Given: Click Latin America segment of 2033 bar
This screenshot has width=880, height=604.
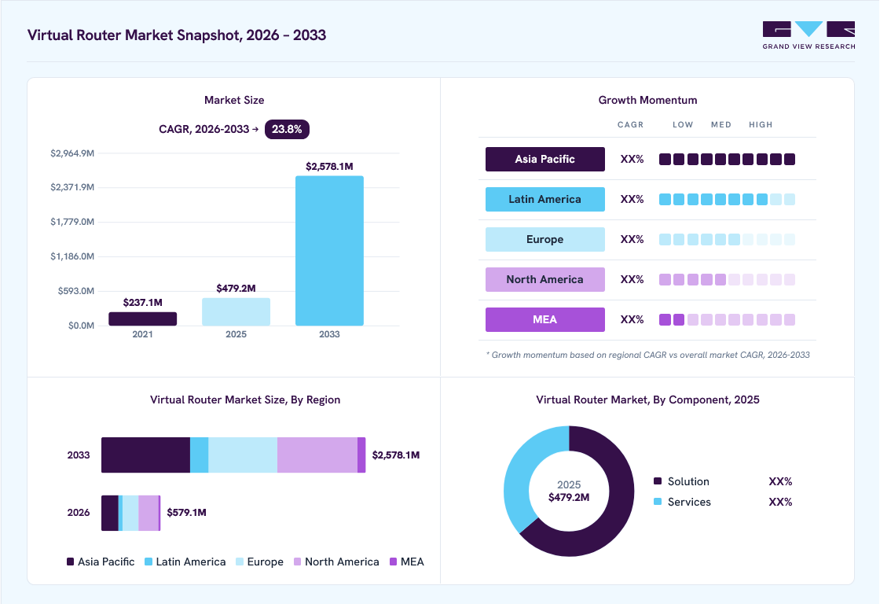Looking at the screenshot, I should point(200,455).
